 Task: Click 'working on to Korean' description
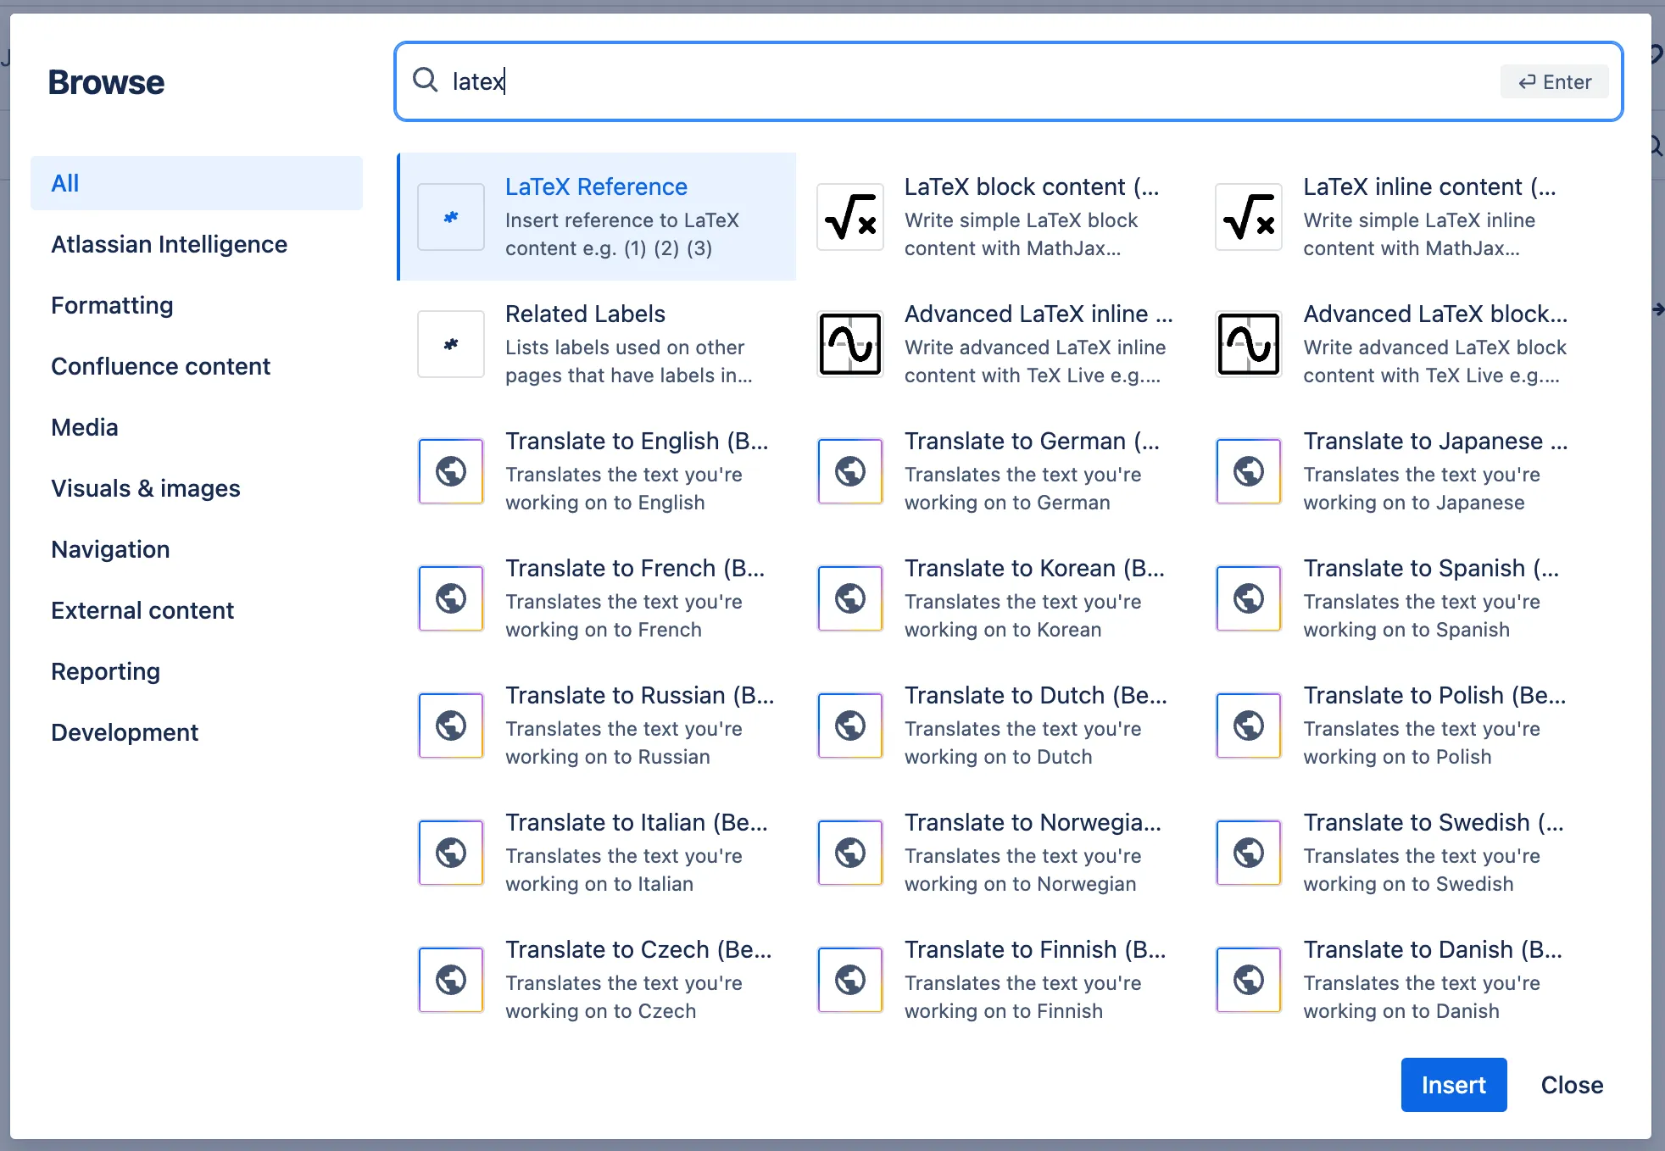click(x=1003, y=630)
